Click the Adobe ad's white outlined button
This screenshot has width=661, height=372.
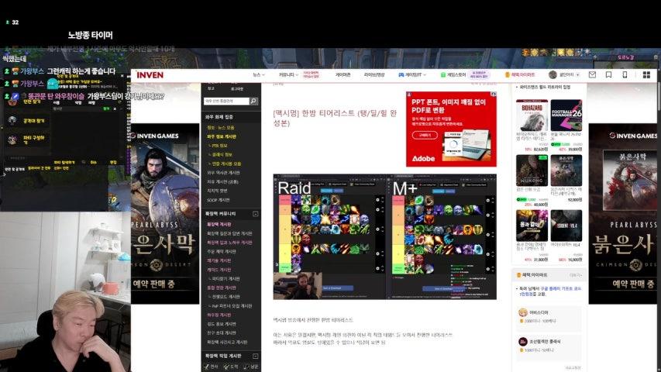[425, 135]
